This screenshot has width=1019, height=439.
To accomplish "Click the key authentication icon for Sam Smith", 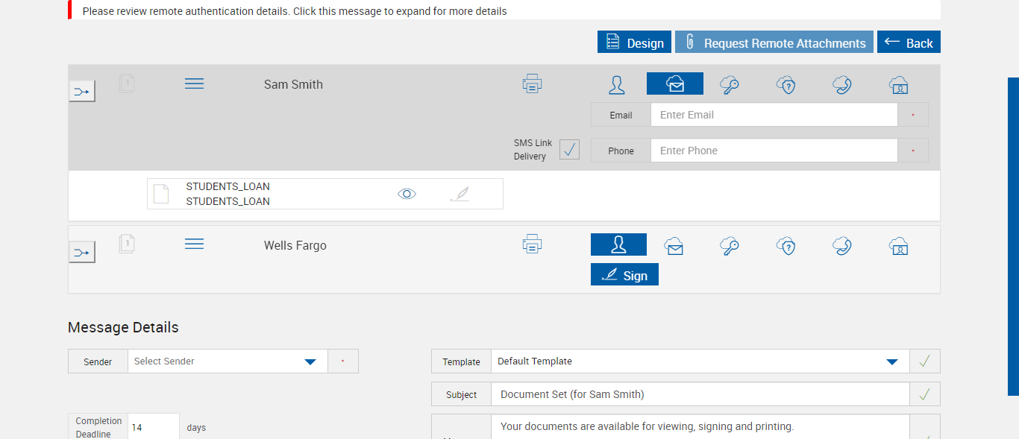I will (730, 85).
